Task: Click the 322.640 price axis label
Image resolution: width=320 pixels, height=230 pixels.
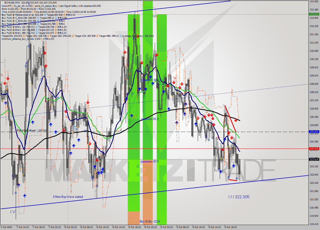Action: tap(314, 174)
